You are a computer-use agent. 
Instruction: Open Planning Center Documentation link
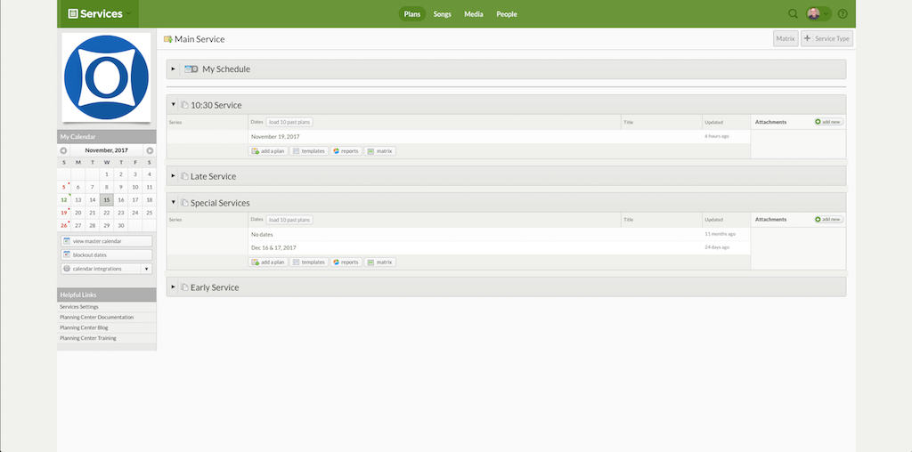[x=96, y=318]
